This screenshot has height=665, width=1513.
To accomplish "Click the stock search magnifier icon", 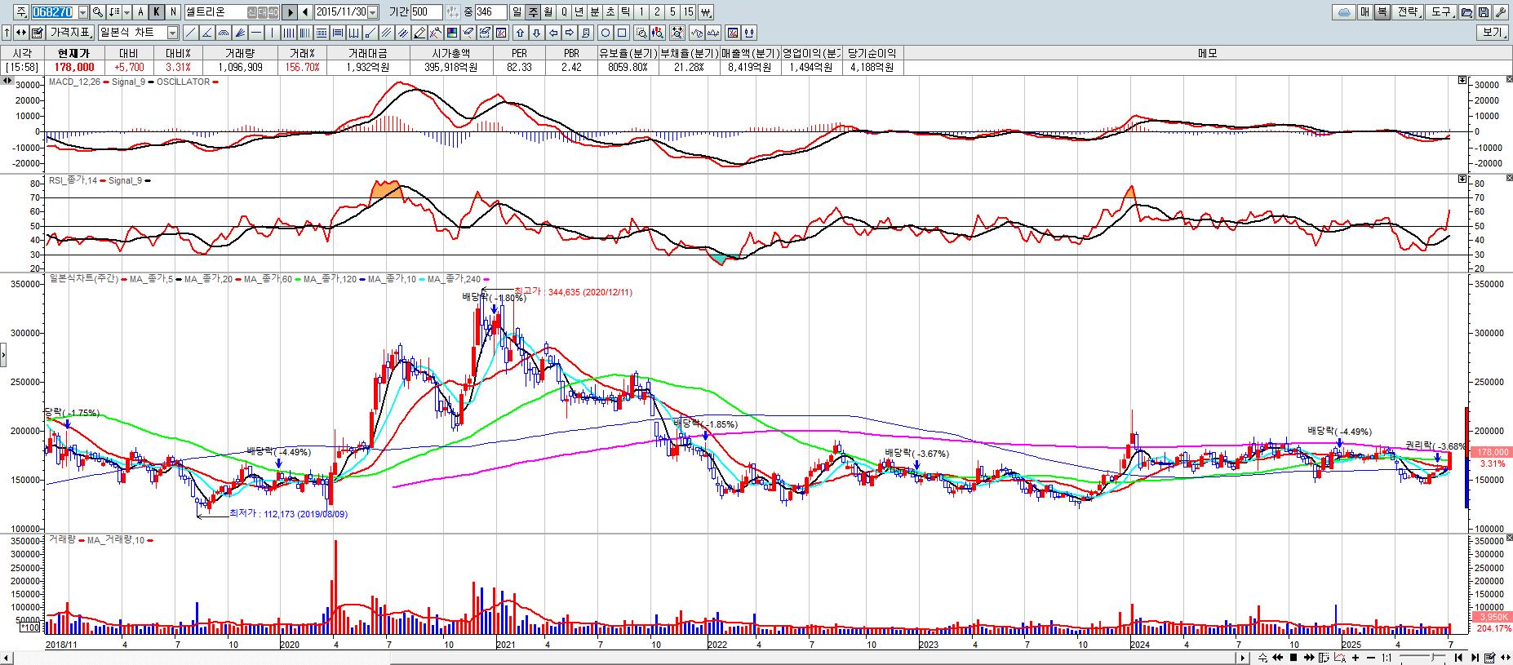I will (97, 12).
